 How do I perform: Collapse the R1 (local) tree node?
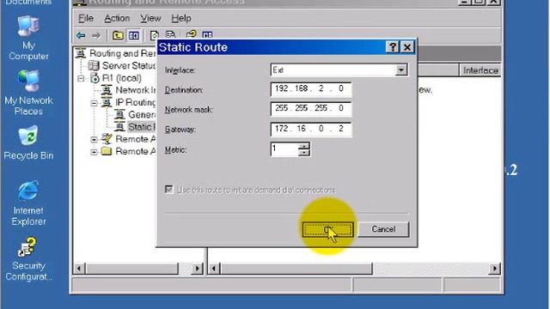81,78
